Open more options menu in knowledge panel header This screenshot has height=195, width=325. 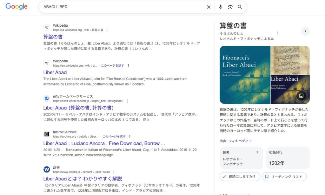pos(277,33)
